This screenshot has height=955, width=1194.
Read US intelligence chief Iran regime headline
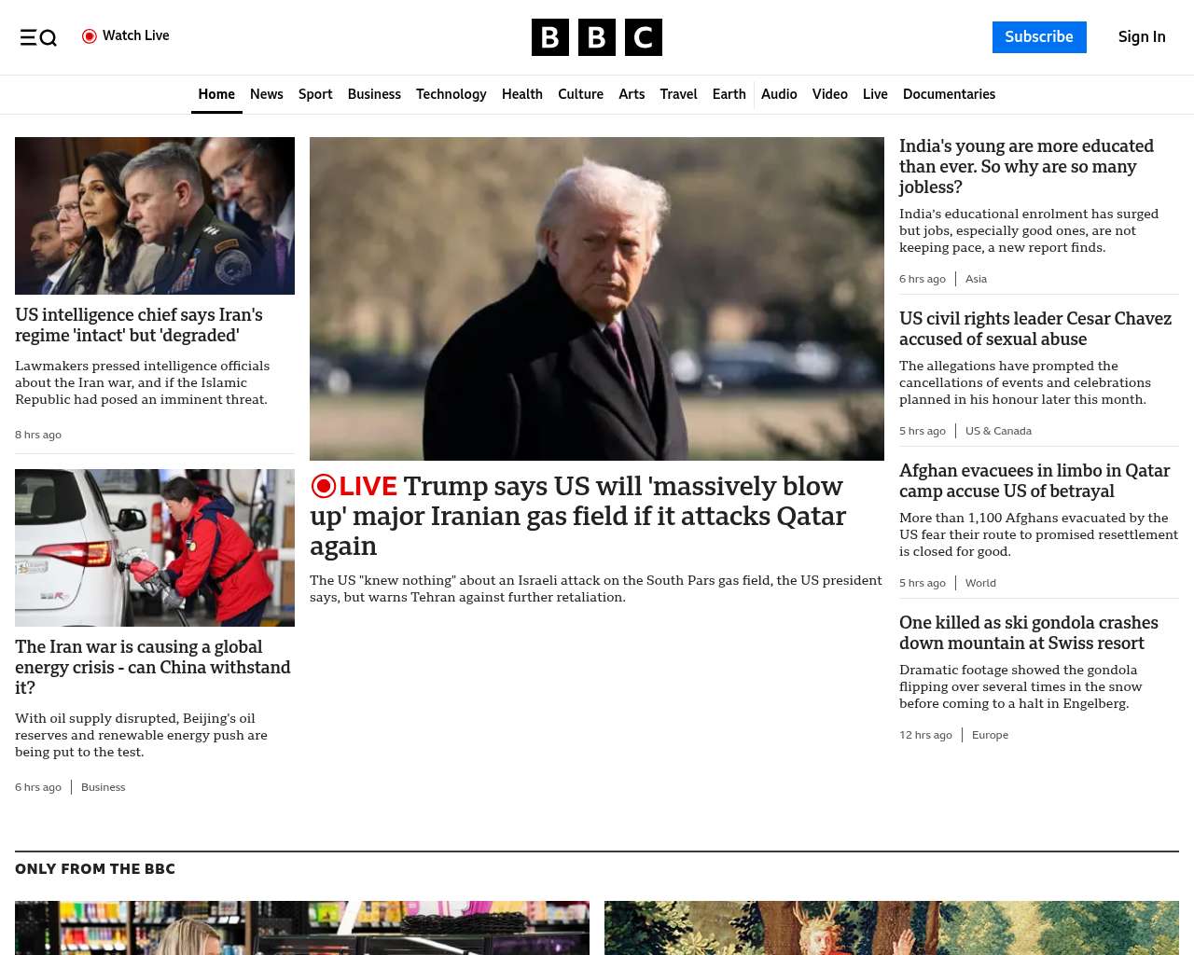pyautogui.click(x=139, y=325)
